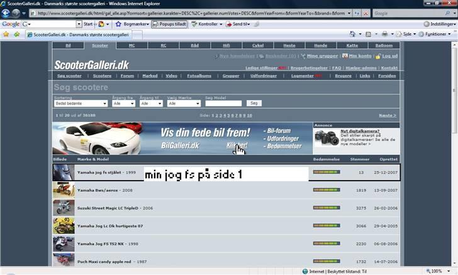Open the Brugere menu item
The height and width of the screenshot is (275, 458).
(343, 76)
